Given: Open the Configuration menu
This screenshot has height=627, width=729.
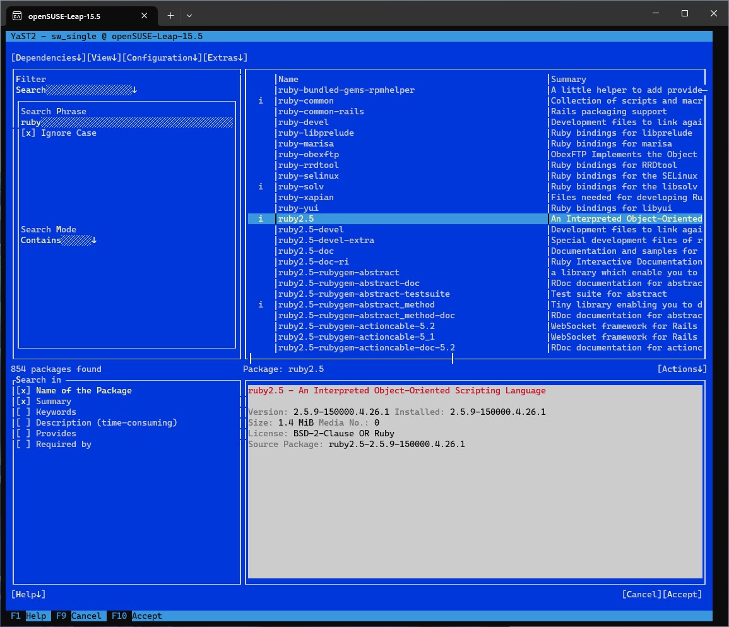Looking at the screenshot, I should pyautogui.click(x=162, y=57).
